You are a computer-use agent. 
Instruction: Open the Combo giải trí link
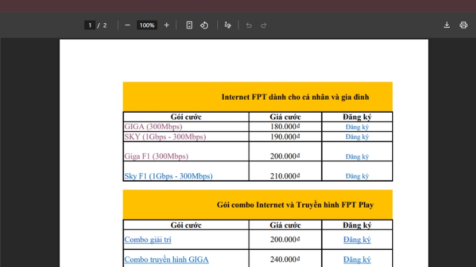[148, 240]
